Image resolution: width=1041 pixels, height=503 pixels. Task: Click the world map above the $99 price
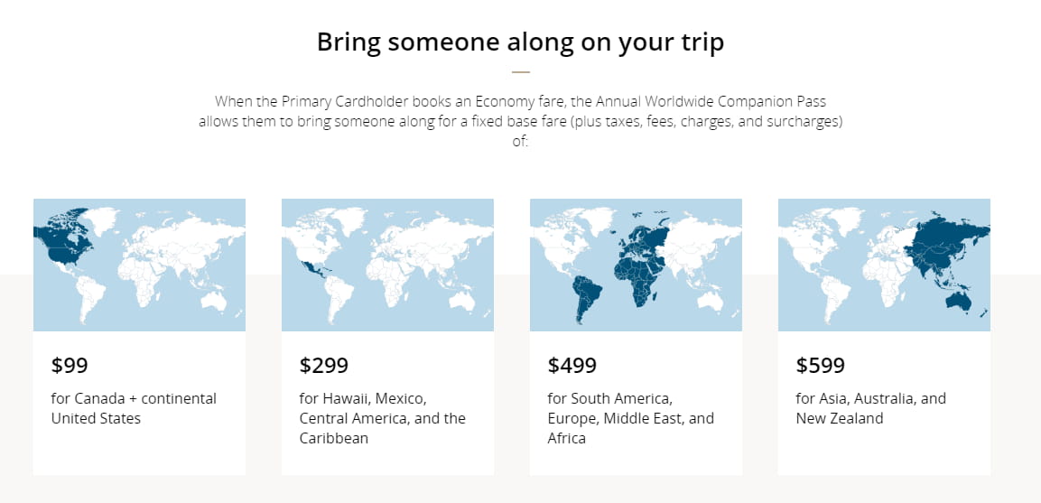[x=139, y=265]
